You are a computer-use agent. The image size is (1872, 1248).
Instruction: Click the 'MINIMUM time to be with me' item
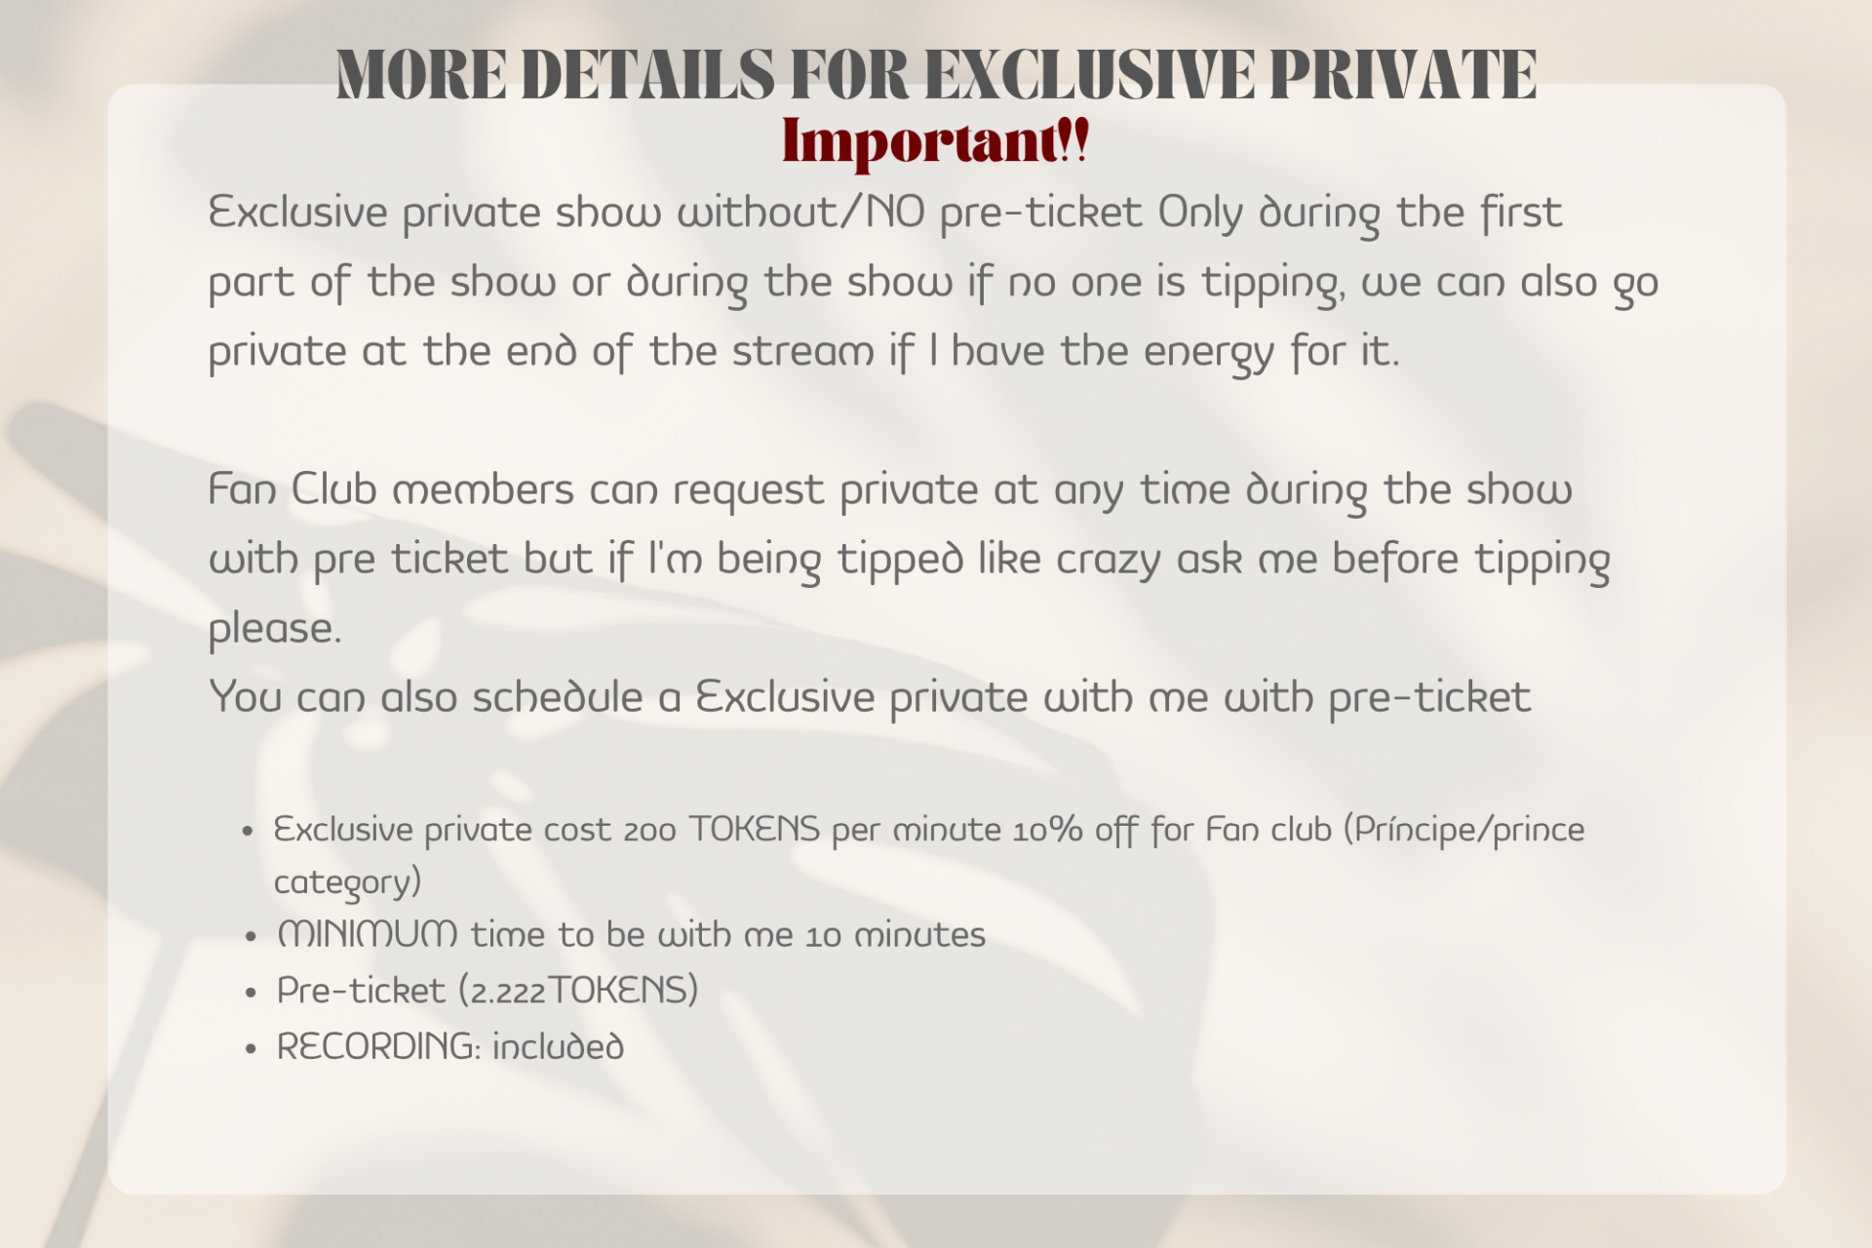pos(631,935)
